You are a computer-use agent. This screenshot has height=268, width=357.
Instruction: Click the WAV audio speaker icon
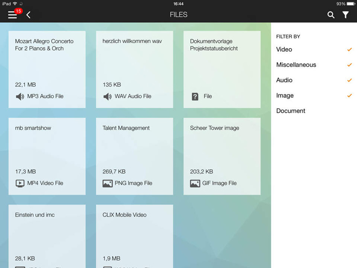coord(108,97)
